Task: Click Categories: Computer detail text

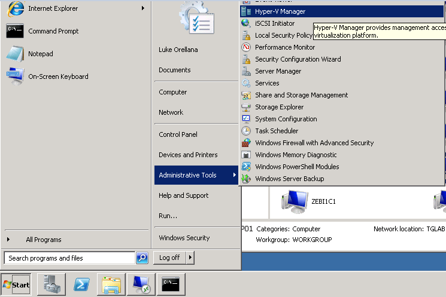Action: 289,229
